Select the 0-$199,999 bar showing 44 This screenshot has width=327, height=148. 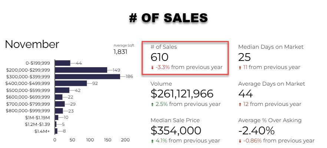63,63
